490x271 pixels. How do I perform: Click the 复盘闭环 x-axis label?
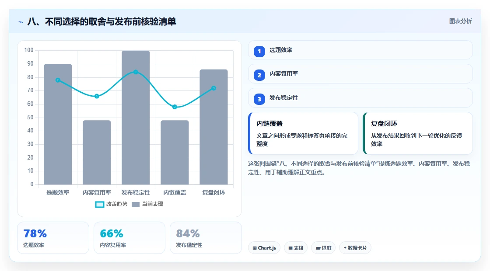click(214, 193)
